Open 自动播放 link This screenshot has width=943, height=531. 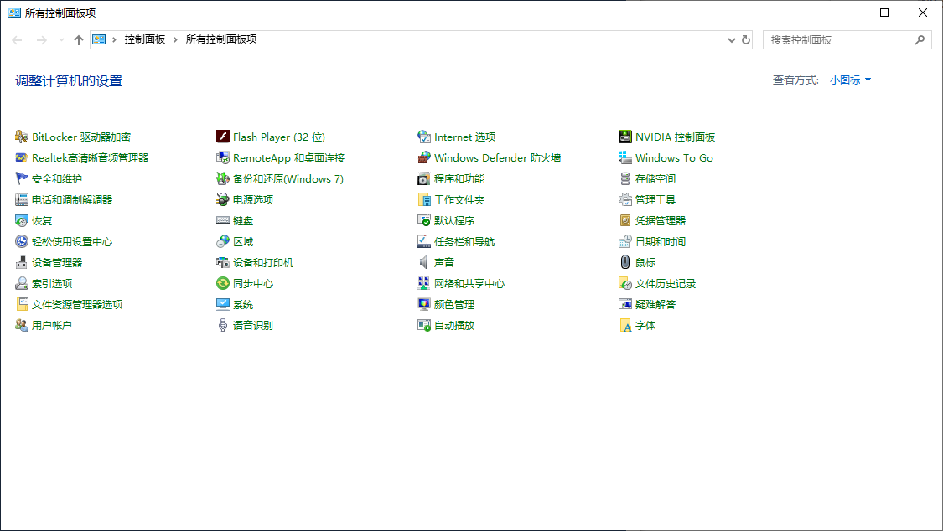(x=454, y=326)
